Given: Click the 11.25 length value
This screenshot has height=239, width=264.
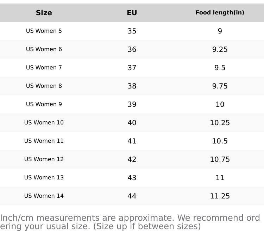Looking at the screenshot, I should click(x=220, y=196).
